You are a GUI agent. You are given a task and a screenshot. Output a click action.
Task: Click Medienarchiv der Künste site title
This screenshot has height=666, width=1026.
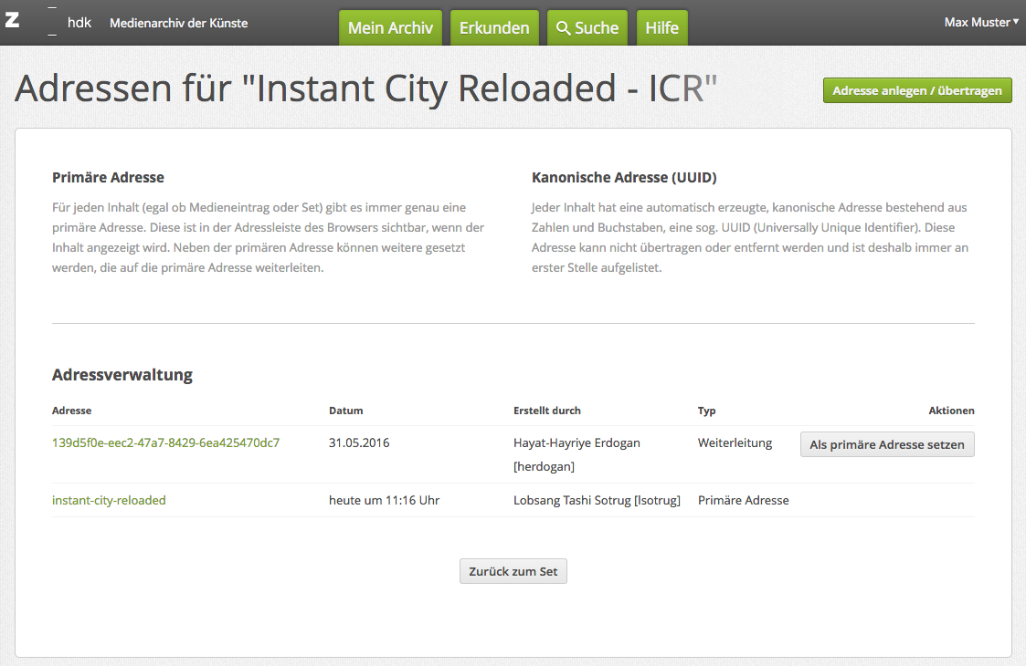178,23
